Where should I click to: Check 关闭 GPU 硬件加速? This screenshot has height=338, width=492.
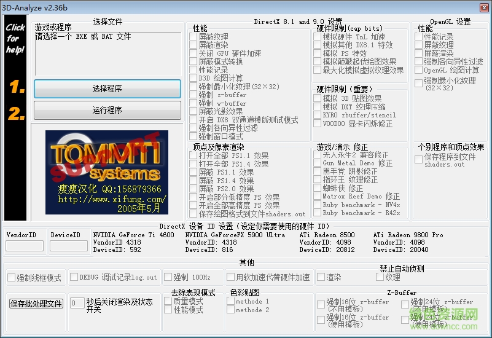pyautogui.click(x=193, y=53)
